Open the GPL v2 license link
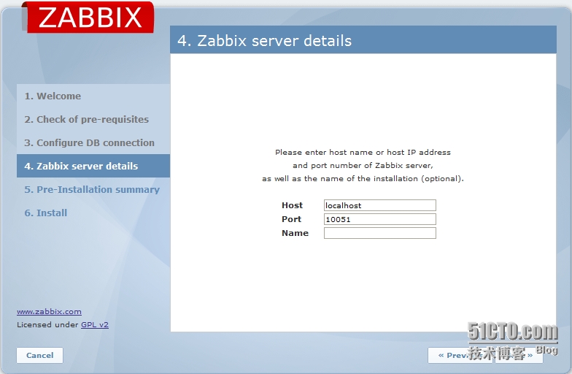Screen dimensions: 572x374 pyautogui.click(x=95, y=324)
